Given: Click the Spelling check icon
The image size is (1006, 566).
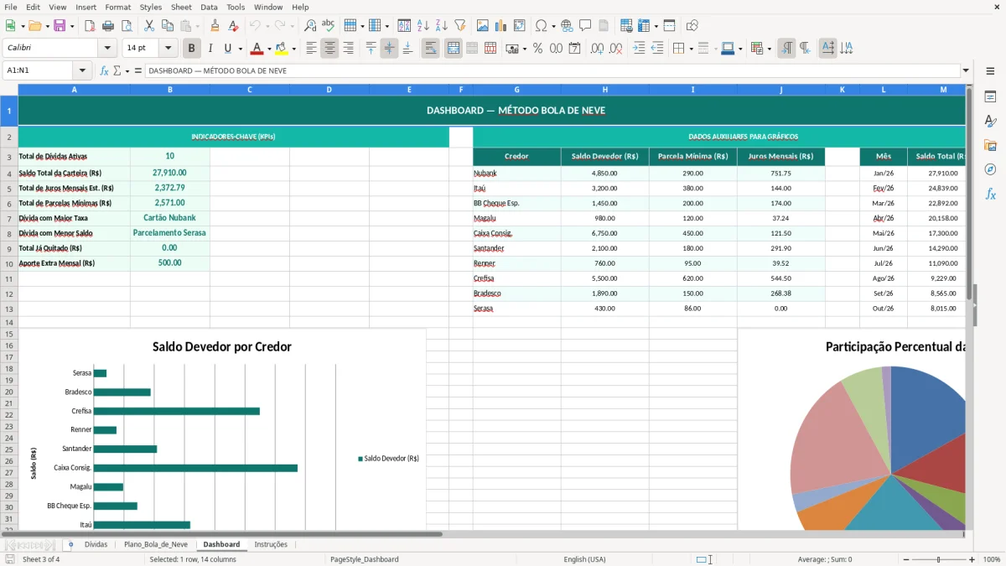Looking at the screenshot, I should tap(329, 26).
